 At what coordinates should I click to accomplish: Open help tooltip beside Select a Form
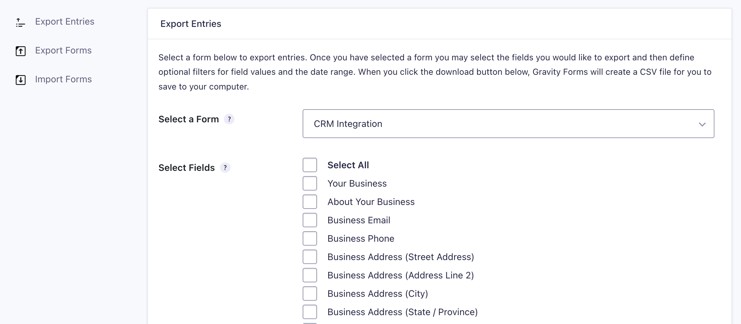point(229,119)
